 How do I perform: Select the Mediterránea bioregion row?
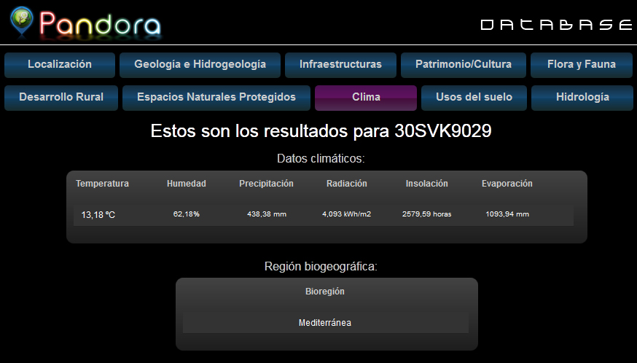point(325,323)
